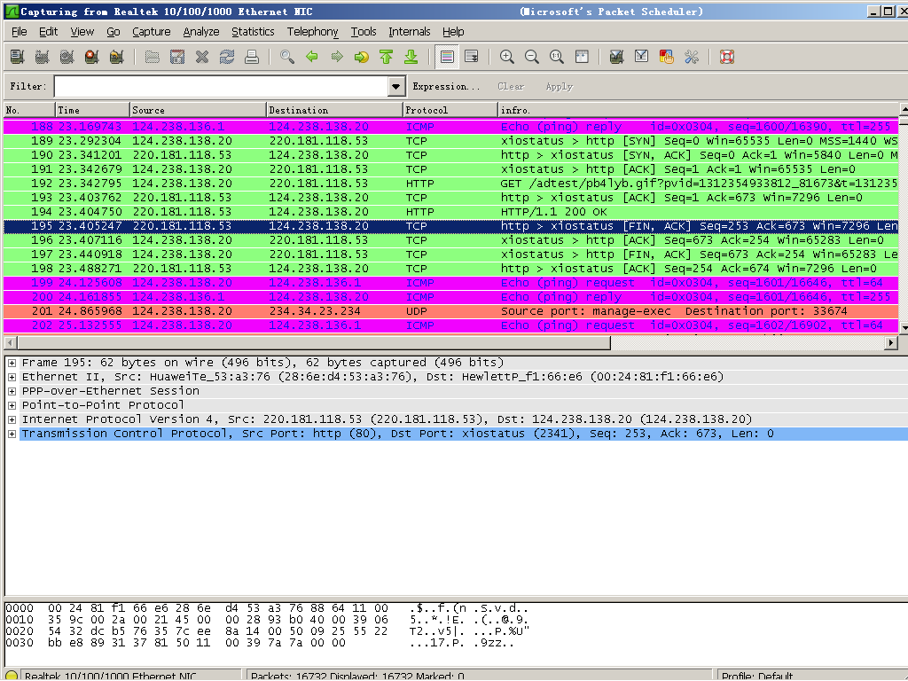
Task: Expand Point-to-Point Protocol node
Action: coord(12,405)
